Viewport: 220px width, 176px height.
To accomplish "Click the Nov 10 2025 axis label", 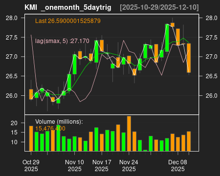I will (74, 166).
